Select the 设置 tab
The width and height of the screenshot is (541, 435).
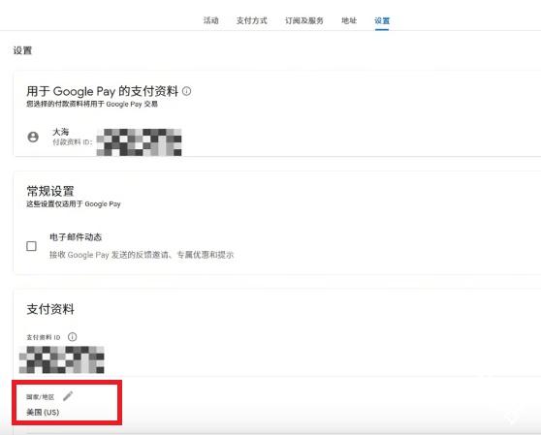pyautogui.click(x=382, y=20)
